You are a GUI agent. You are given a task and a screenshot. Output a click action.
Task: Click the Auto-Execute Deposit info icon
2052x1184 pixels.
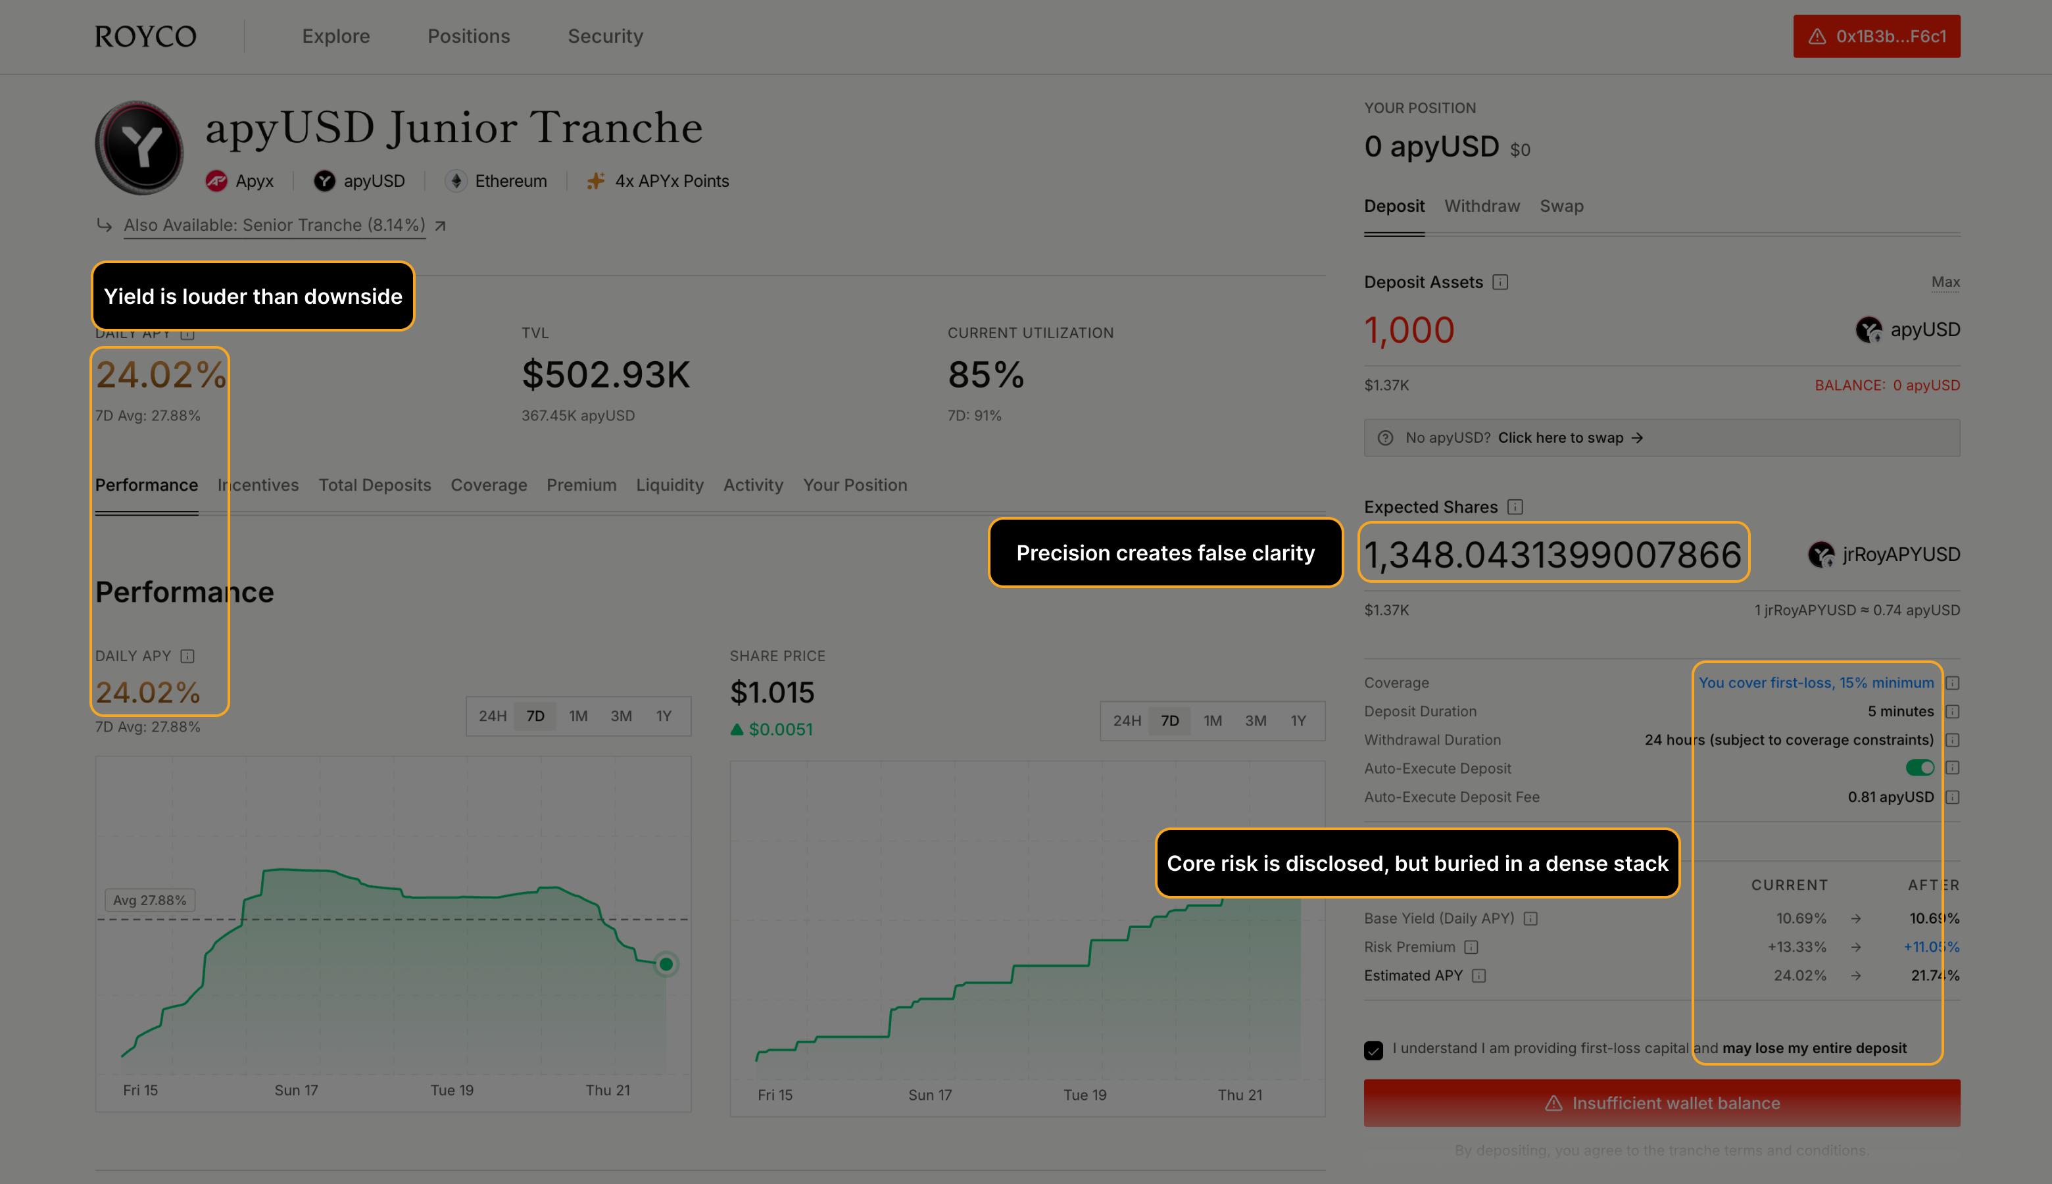(x=1953, y=768)
